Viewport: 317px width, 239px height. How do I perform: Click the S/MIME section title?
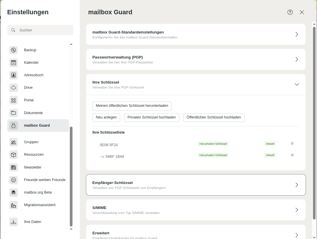coord(99,208)
